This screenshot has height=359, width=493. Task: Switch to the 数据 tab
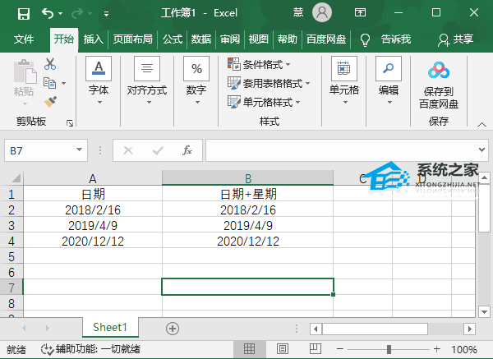click(201, 39)
